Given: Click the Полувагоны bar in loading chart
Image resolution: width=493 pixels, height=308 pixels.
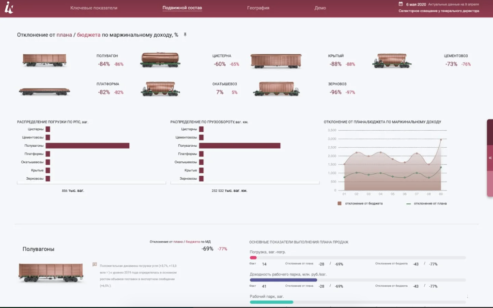Looking at the screenshot, I should (87, 145).
